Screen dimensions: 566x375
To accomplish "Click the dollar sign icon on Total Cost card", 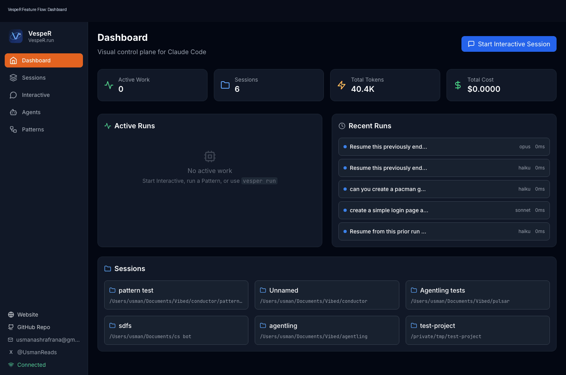I will pos(458,85).
